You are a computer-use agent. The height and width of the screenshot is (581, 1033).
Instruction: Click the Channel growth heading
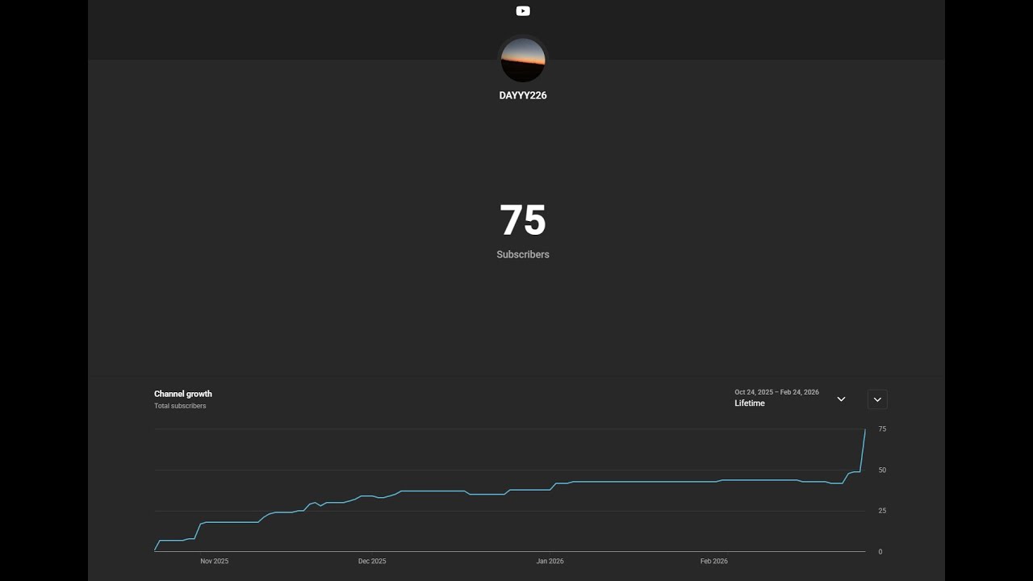point(183,394)
